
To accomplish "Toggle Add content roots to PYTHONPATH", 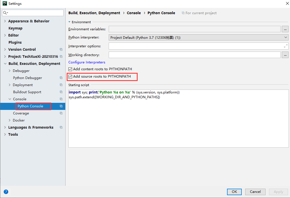I will (70, 69).
